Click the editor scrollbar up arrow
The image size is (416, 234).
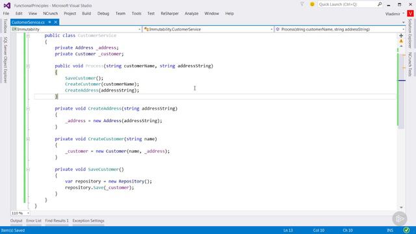pos(401,46)
